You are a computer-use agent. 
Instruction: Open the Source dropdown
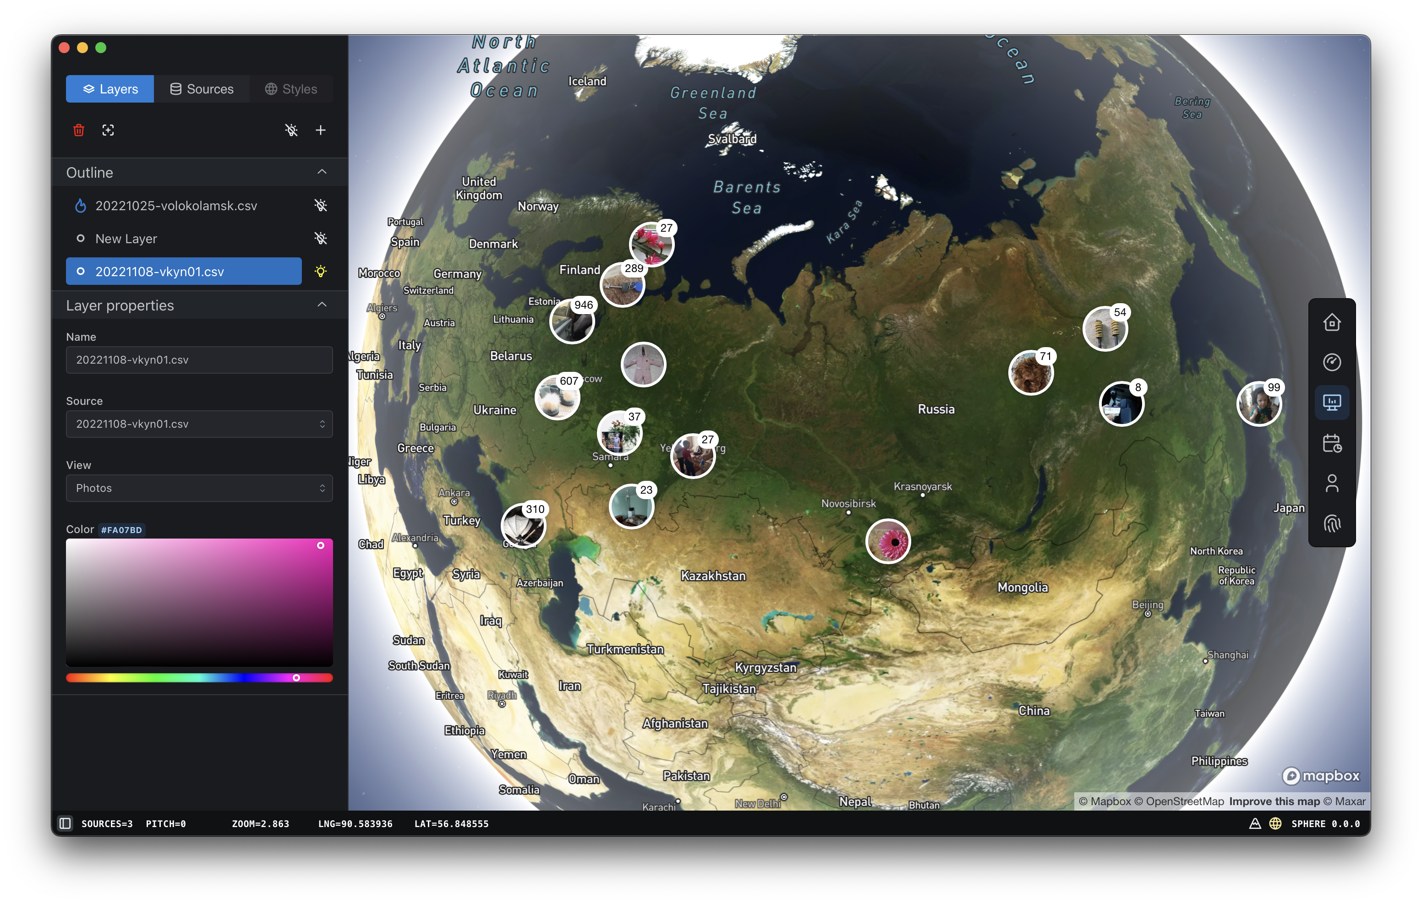pos(199,424)
